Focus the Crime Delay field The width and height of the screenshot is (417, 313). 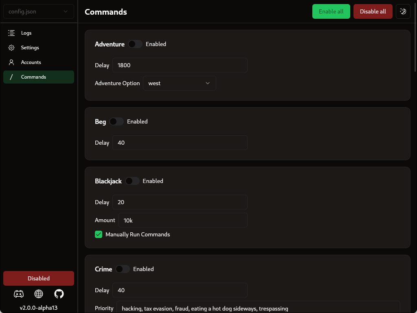click(180, 290)
